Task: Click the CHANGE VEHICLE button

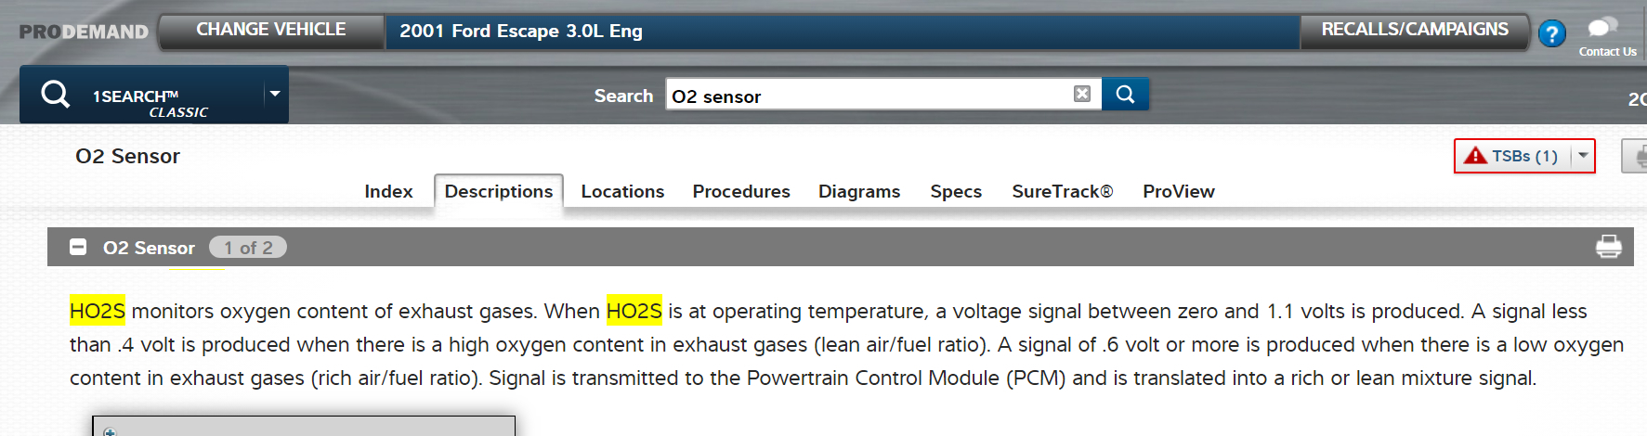Action: 270,30
